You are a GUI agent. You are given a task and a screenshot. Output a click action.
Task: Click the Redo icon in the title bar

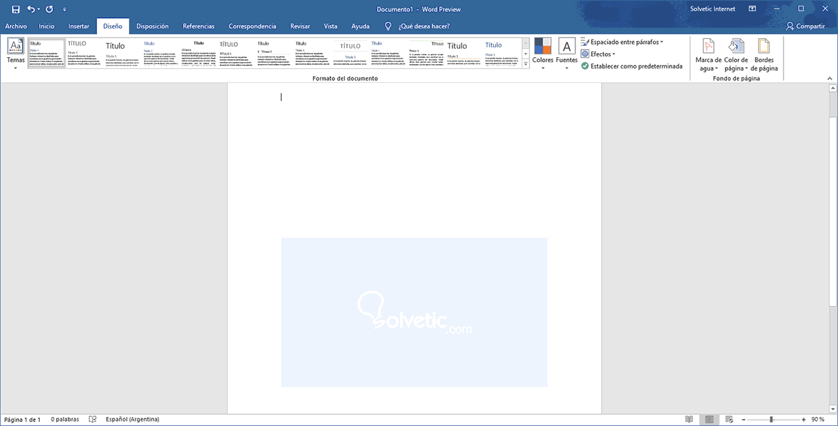[x=50, y=9]
